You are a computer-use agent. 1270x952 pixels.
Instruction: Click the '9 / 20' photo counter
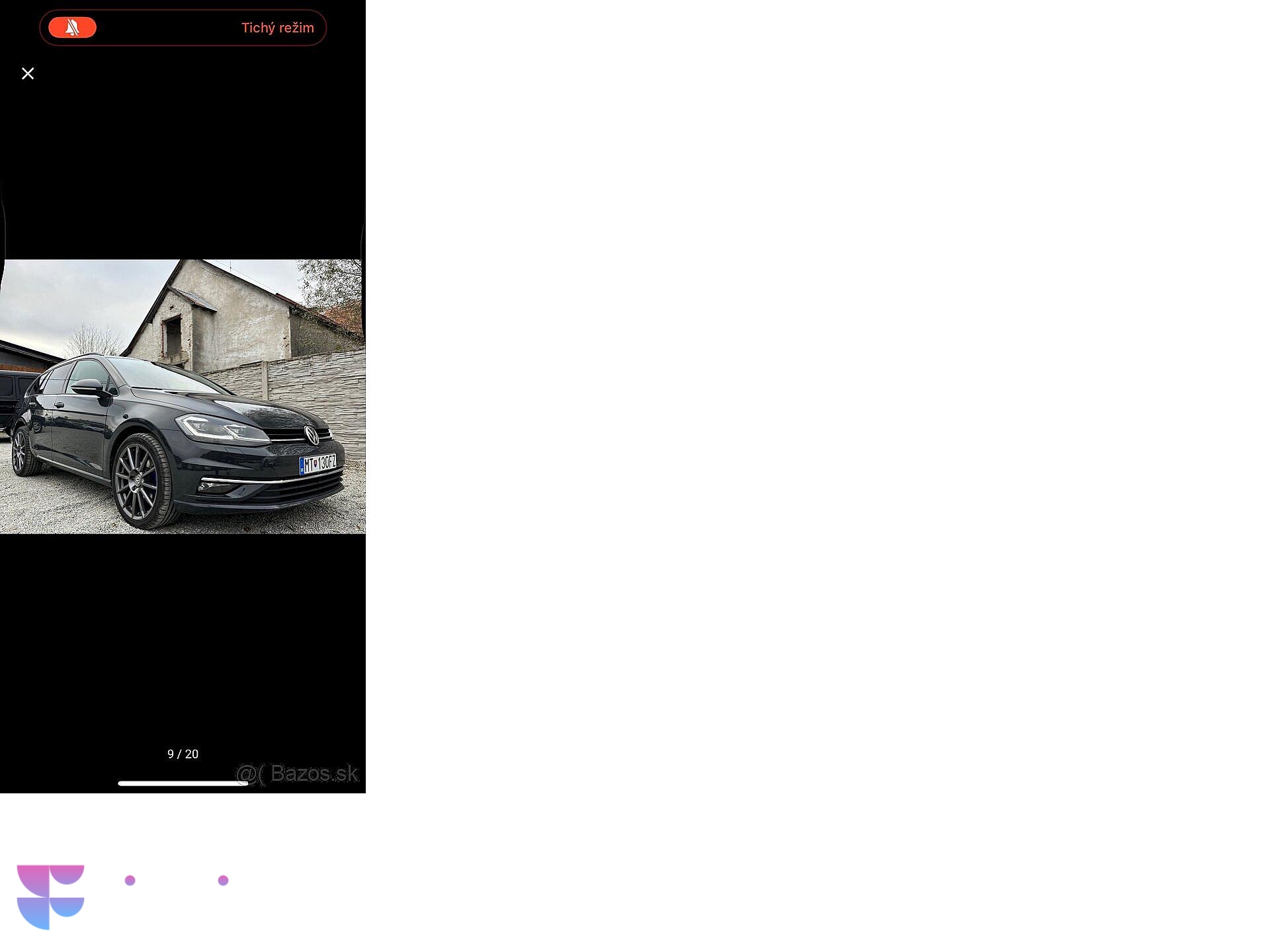[x=183, y=754]
